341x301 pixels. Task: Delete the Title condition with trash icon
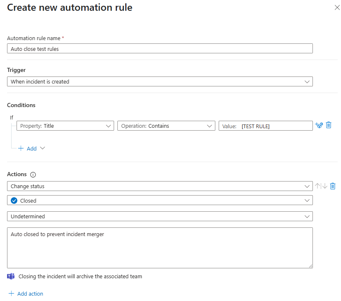(x=329, y=125)
